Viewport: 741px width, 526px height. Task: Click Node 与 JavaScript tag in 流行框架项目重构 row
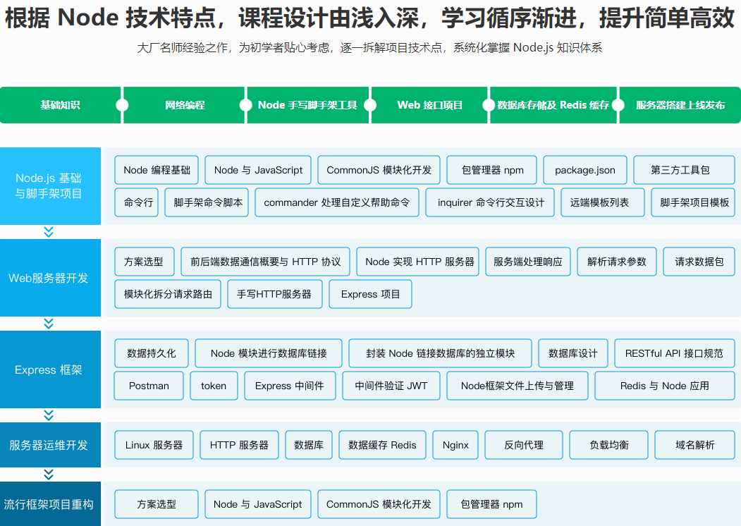coord(258,504)
